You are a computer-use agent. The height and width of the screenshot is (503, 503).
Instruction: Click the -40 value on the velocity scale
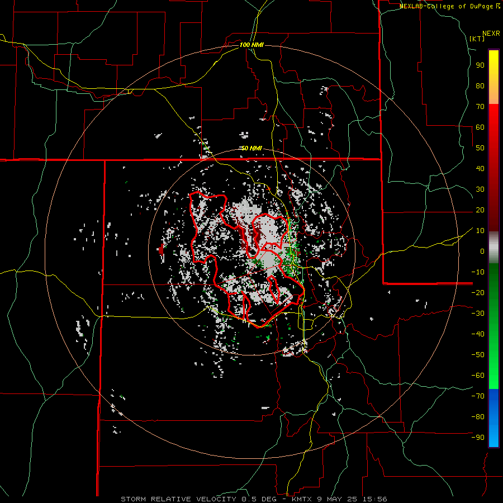478,334
